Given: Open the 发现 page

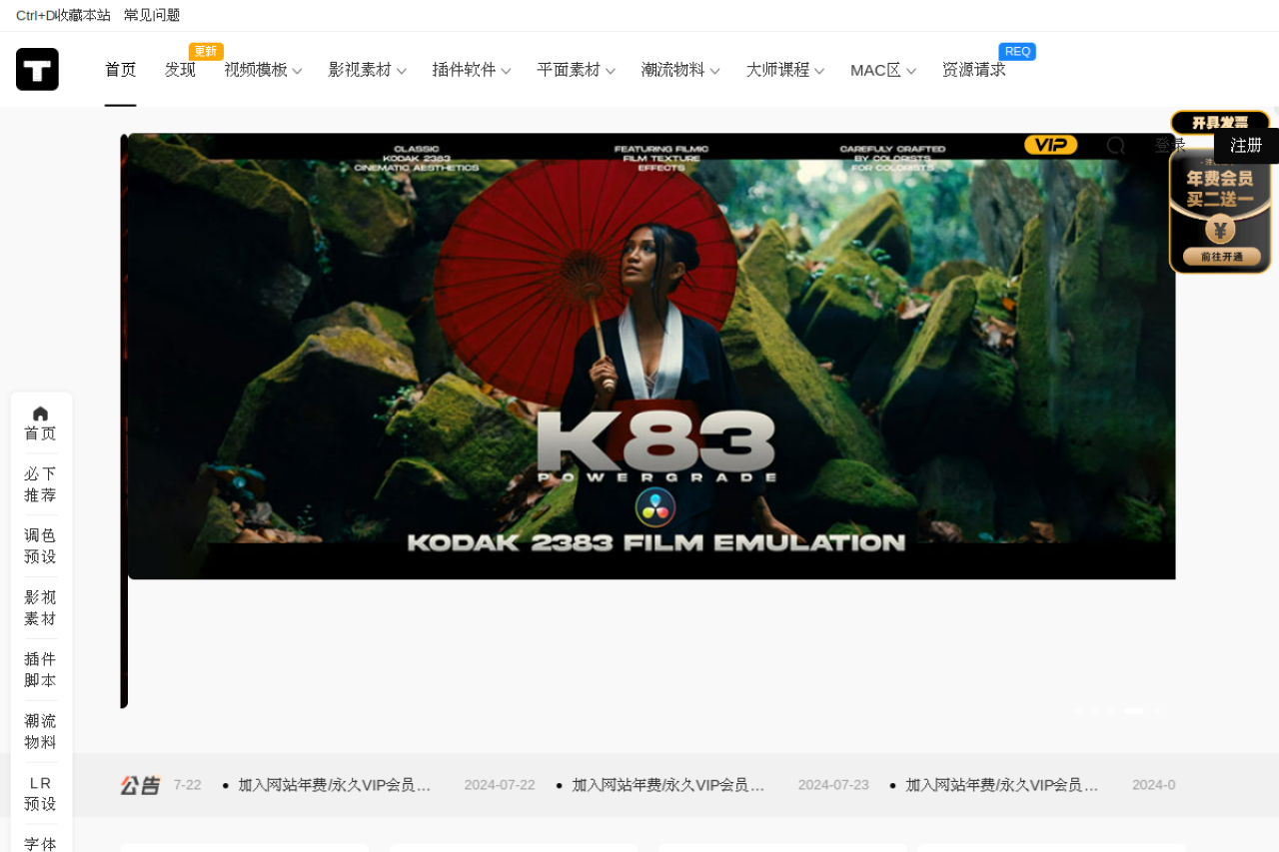Looking at the screenshot, I should 180,70.
